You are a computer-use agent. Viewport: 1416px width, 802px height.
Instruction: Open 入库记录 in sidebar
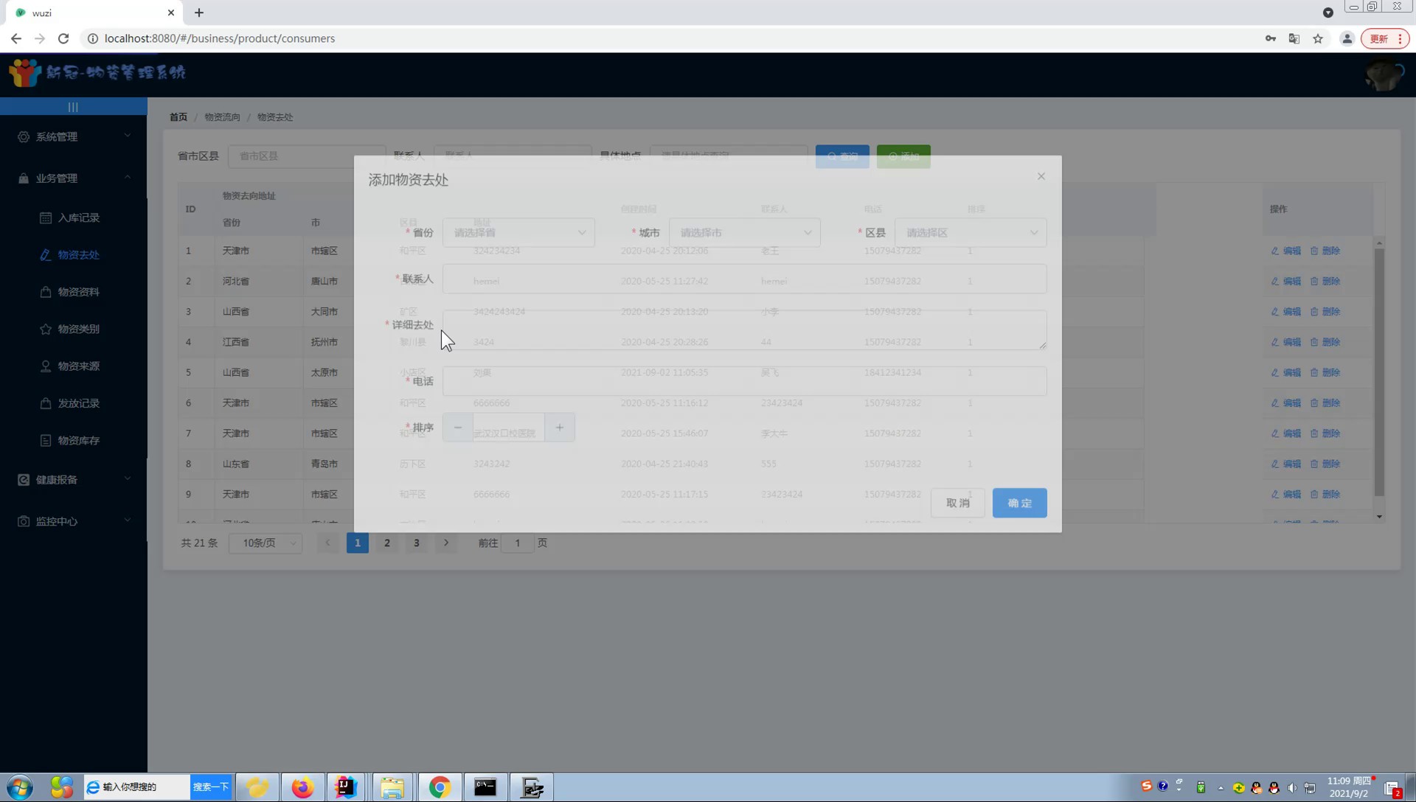coord(78,218)
